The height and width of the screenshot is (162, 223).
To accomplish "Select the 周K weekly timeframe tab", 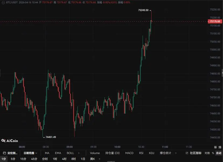I will tap(93, 159).
